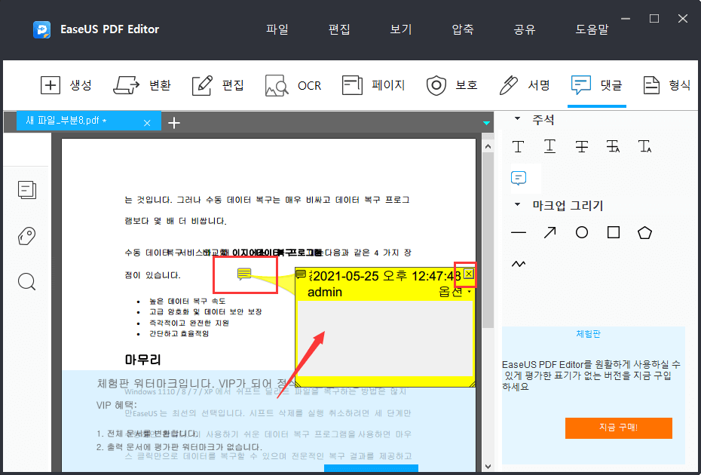Select the pentagon drawing tool
Image resolution: width=701 pixels, height=475 pixels.
click(x=644, y=232)
